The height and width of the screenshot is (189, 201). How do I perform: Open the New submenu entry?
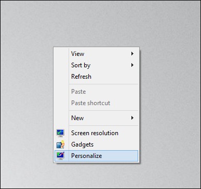96,118
